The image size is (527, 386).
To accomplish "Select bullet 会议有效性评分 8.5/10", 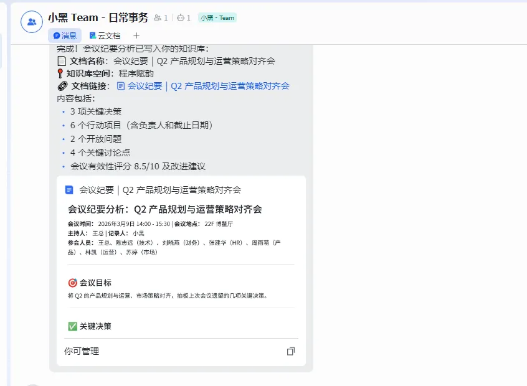I will (138, 167).
